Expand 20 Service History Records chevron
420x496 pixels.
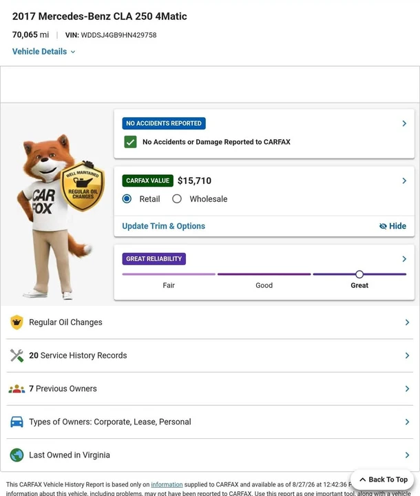[408, 355]
